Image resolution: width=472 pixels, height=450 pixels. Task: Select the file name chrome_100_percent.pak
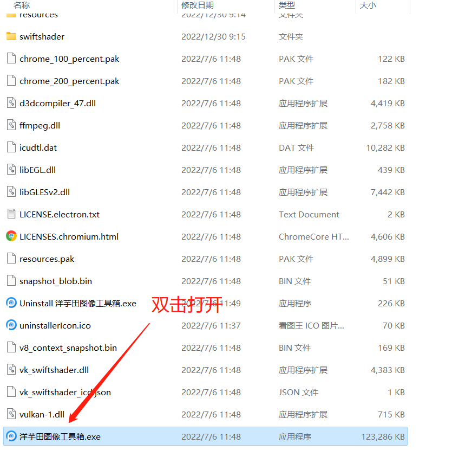(x=69, y=59)
